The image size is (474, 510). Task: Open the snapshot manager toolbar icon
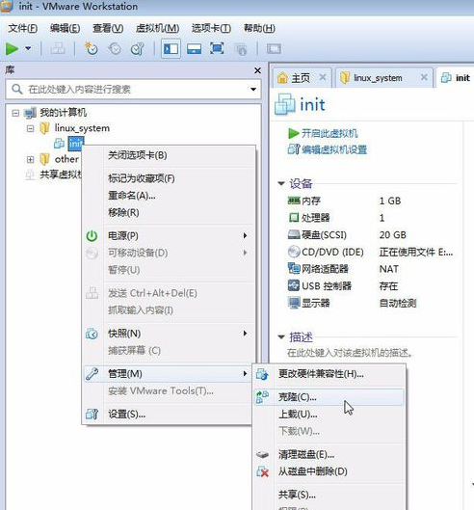pyautogui.click(x=137, y=49)
